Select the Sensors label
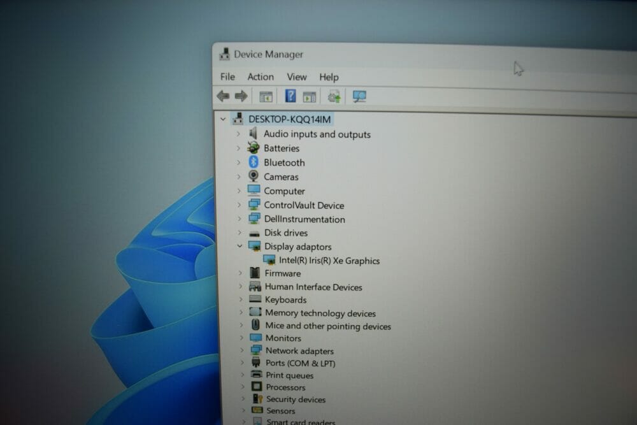 (280, 411)
